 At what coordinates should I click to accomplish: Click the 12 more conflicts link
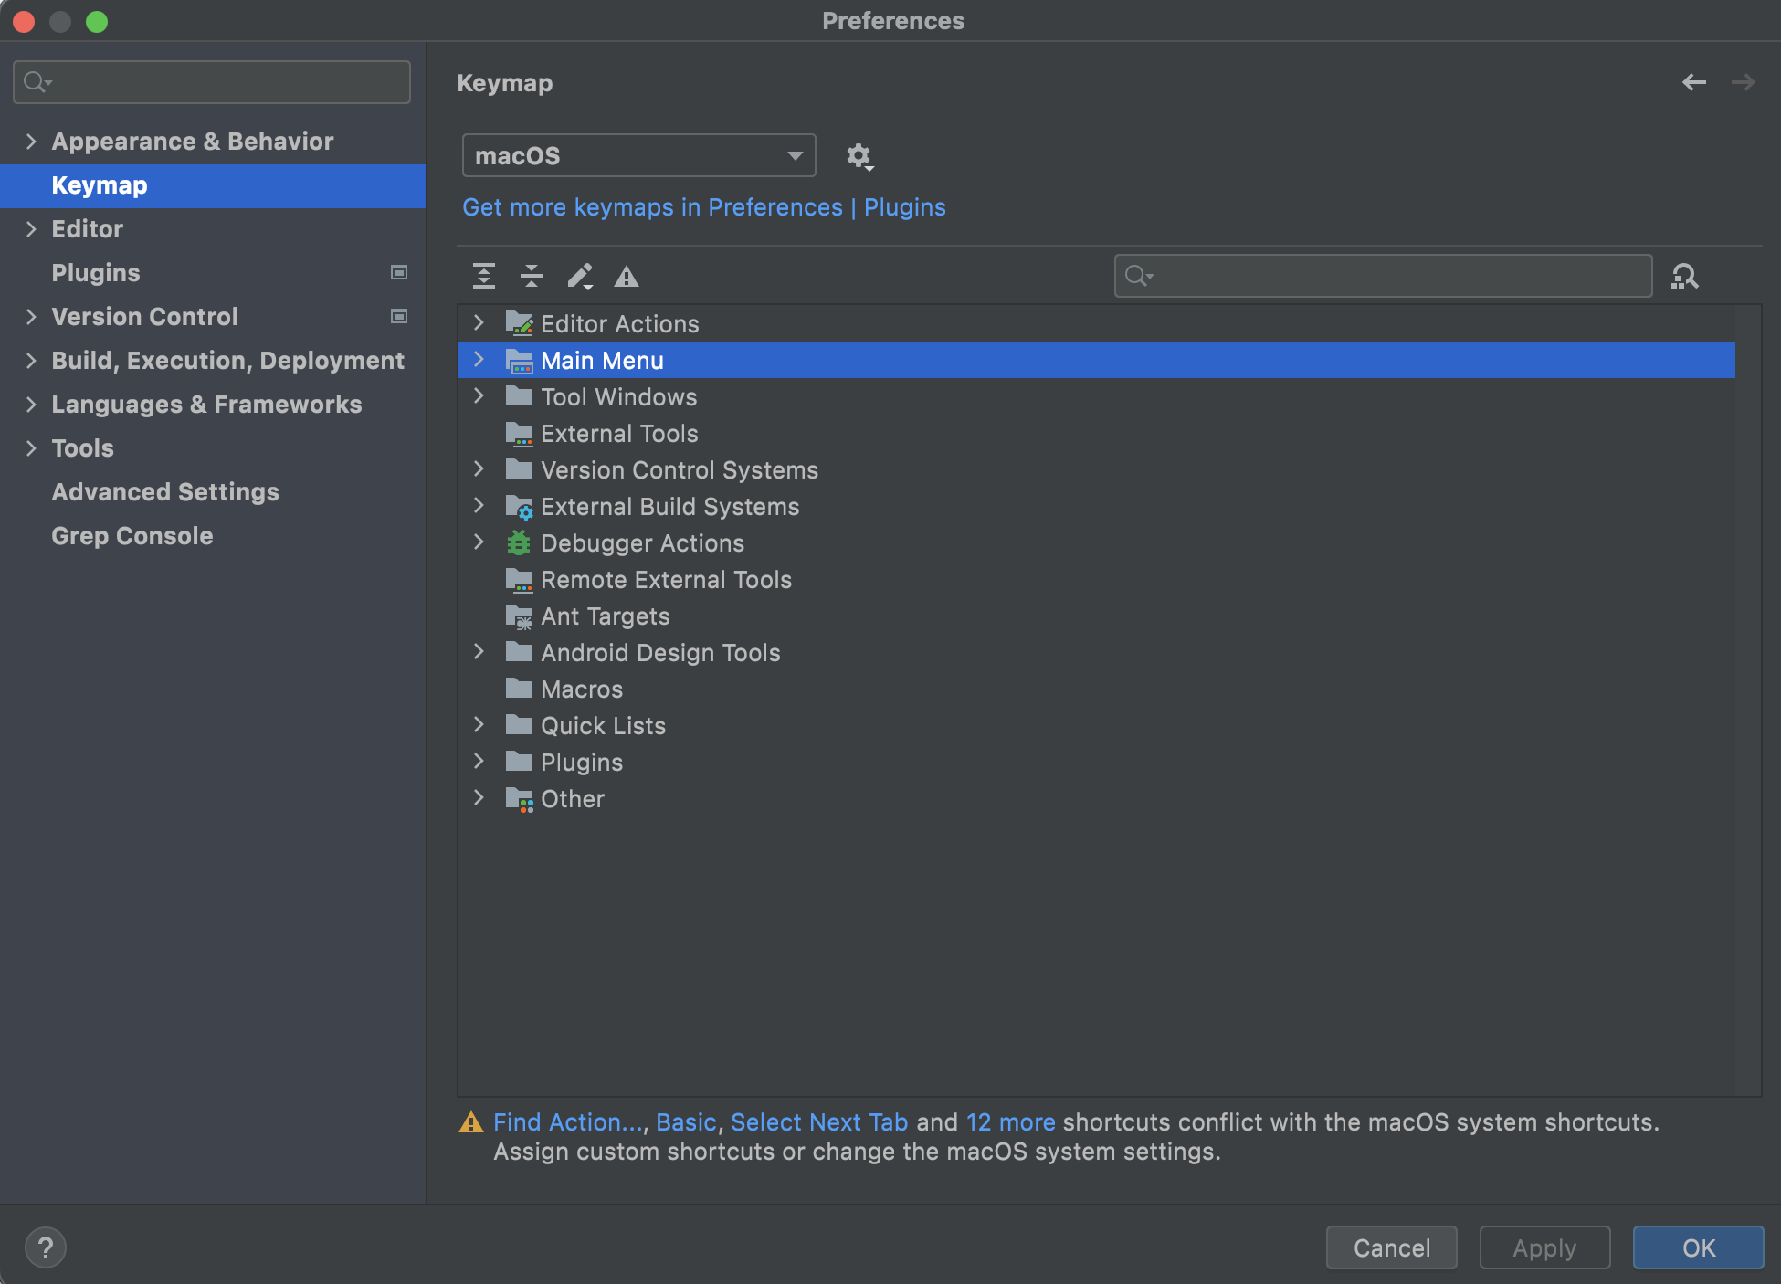[x=1010, y=1122]
